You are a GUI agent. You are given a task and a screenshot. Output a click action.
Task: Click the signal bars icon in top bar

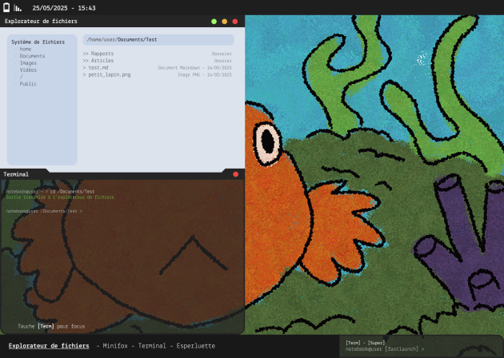[18, 7]
